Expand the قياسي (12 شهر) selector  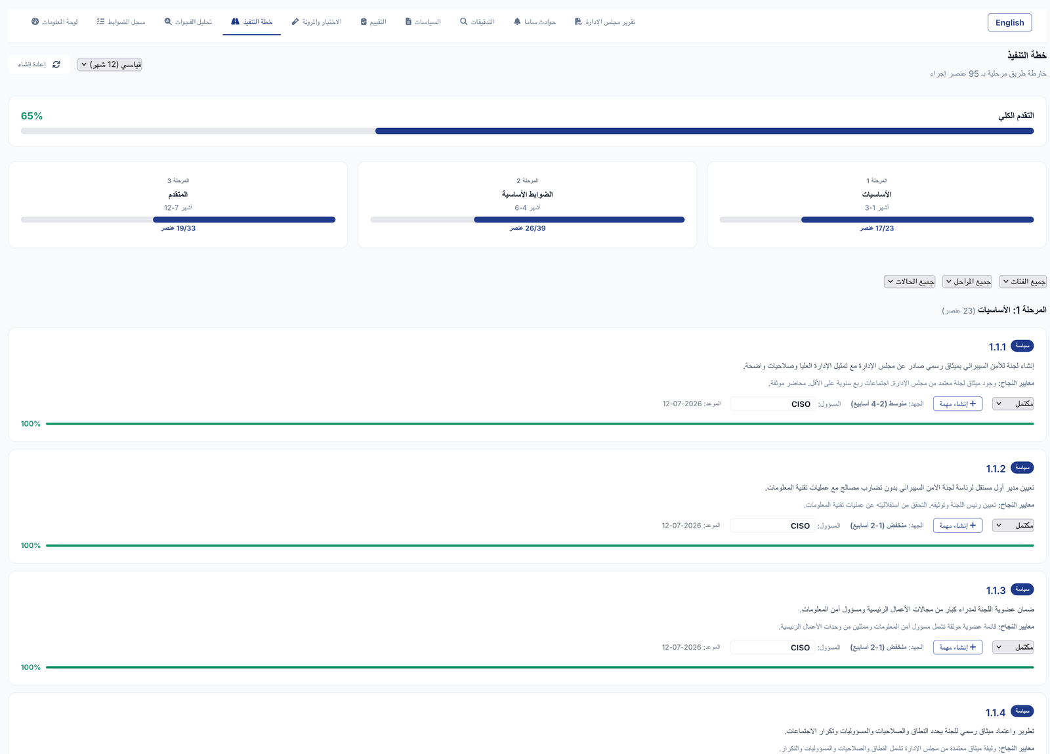pyautogui.click(x=109, y=64)
